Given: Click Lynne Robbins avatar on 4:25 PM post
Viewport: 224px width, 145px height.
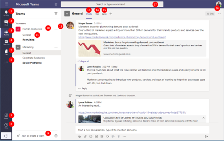Looking at the screenshot, I should point(70,104).
